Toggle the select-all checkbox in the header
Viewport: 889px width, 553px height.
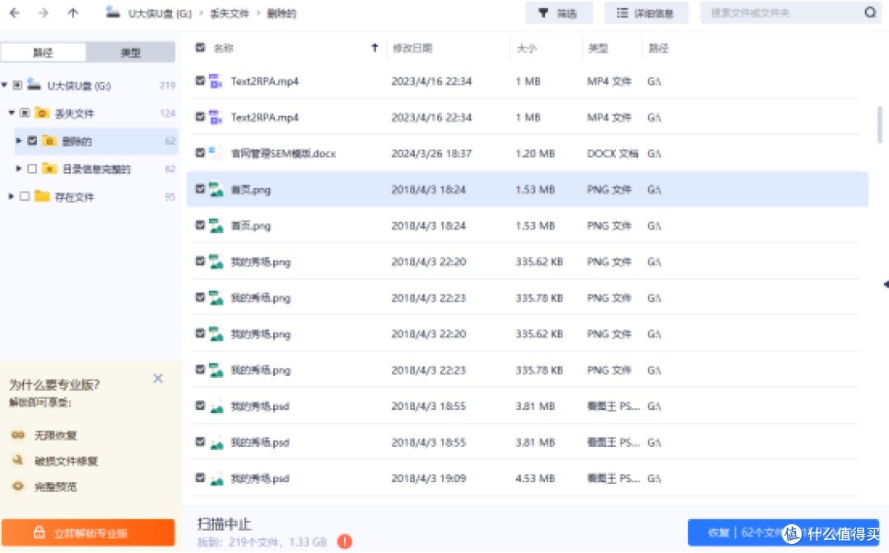pos(200,48)
